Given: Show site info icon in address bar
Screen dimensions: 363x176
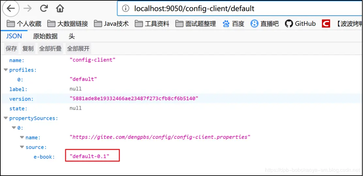Looking at the screenshot, I should 125,9.
